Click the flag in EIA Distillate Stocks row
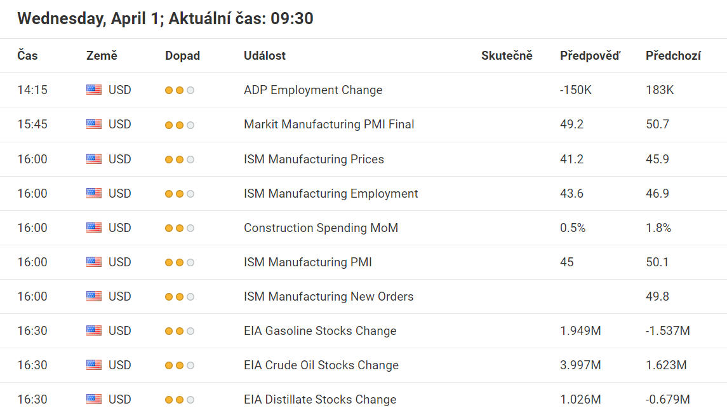 [x=94, y=399]
